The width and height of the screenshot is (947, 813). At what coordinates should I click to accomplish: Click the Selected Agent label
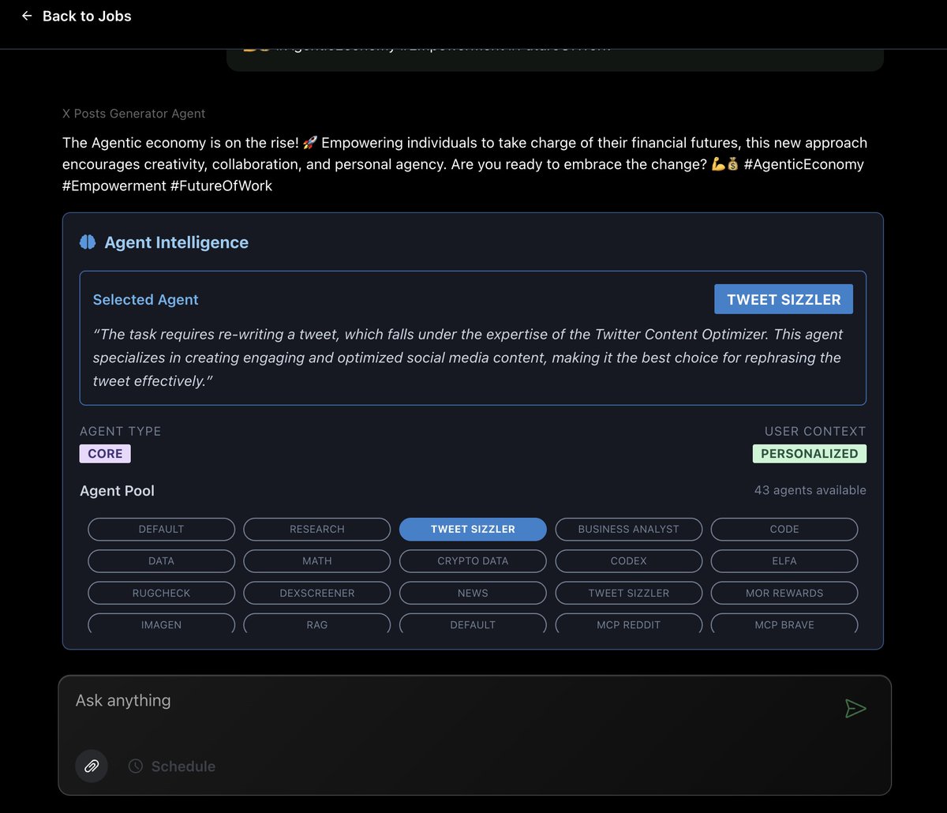coord(145,300)
